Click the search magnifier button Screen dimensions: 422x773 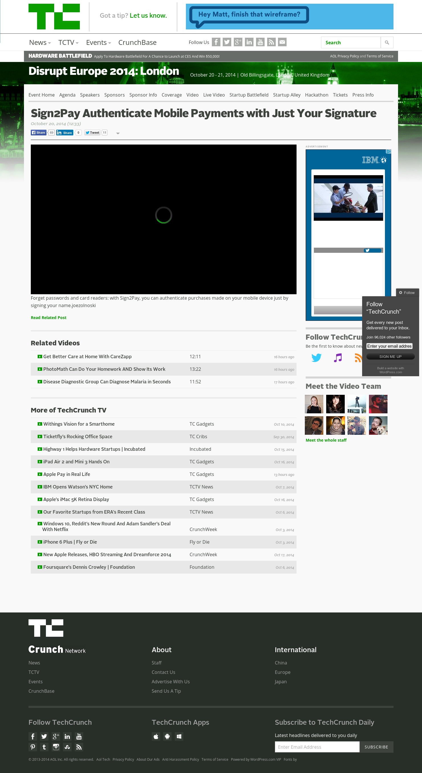[x=387, y=43]
